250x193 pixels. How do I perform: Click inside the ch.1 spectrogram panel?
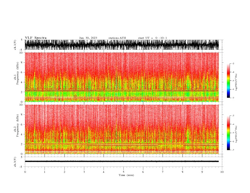click(x=122, y=77)
